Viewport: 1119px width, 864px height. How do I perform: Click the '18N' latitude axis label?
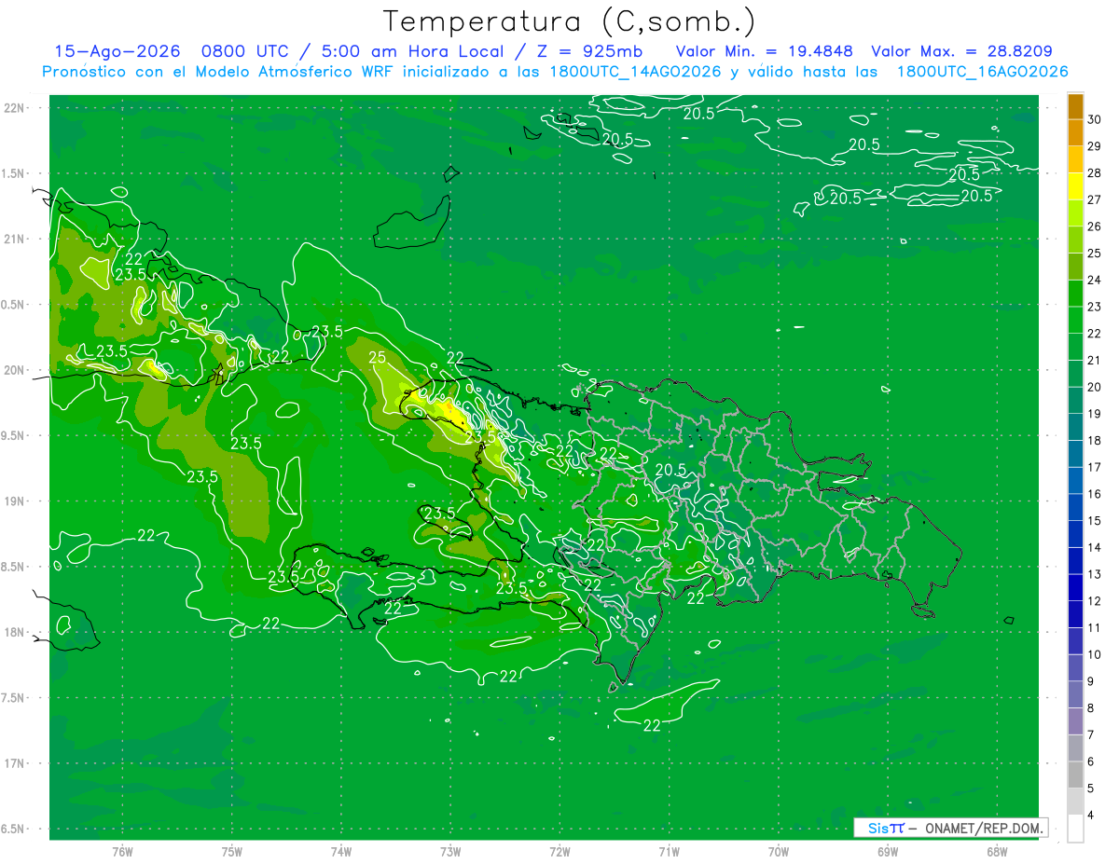(15, 633)
